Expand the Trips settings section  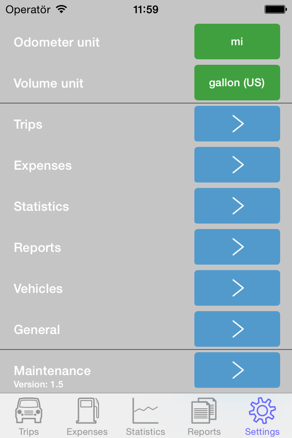pos(237,124)
